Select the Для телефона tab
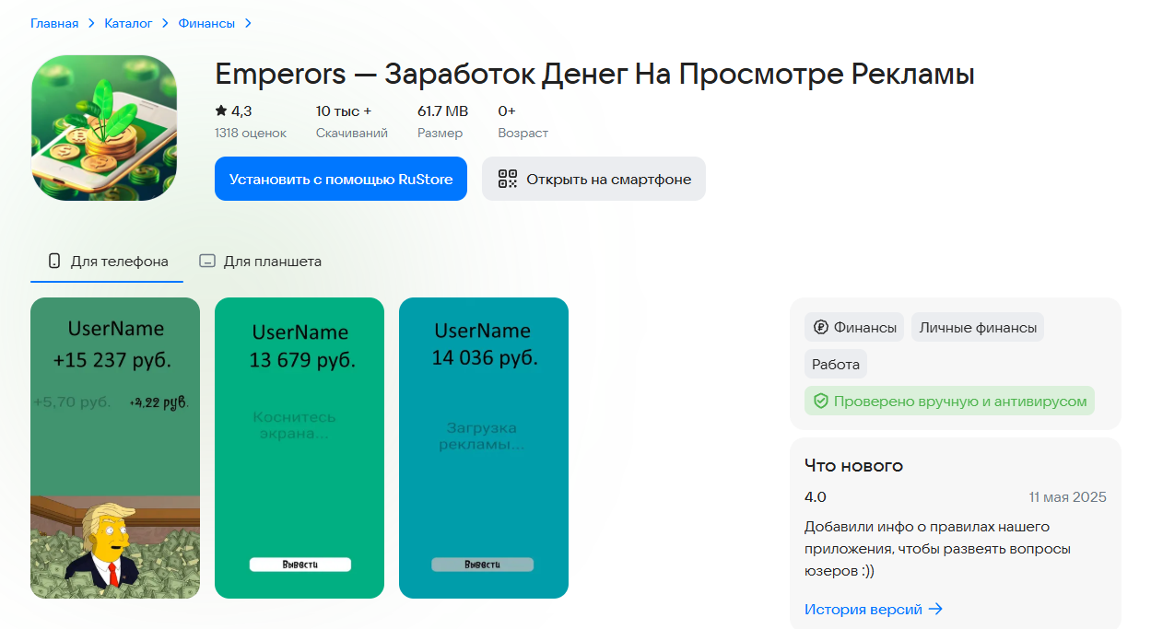Image resolution: width=1151 pixels, height=629 pixels. [106, 261]
